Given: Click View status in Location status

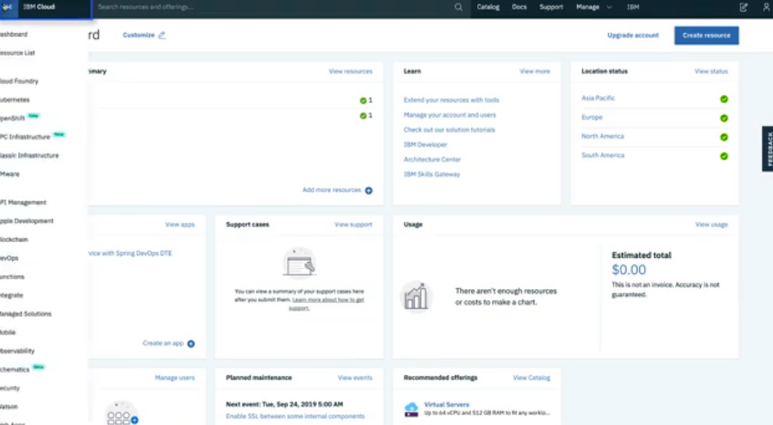Looking at the screenshot, I should tap(711, 72).
